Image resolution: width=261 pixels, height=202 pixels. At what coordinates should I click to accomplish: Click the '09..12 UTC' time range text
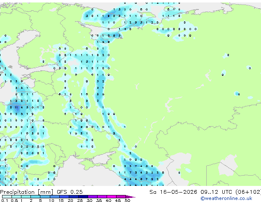[217, 192]
